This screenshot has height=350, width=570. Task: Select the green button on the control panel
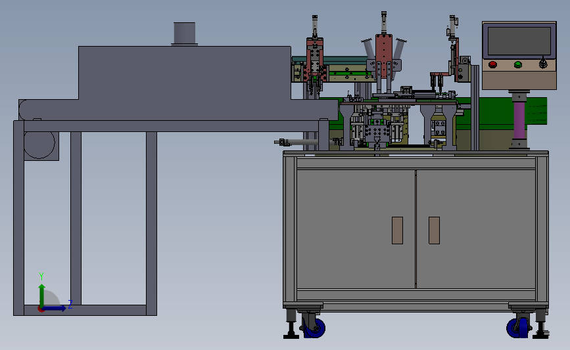click(518, 64)
